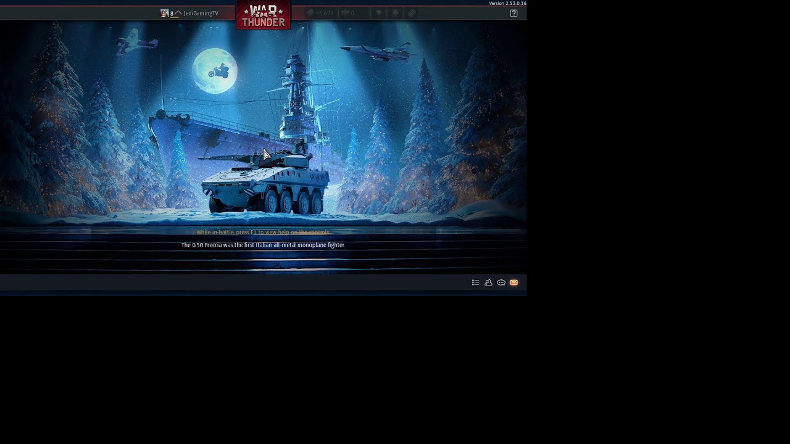The height and width of the screenshot is (444, 790).
Task: Click the Version 2.53.0.36 text
Action: [507, 3]
